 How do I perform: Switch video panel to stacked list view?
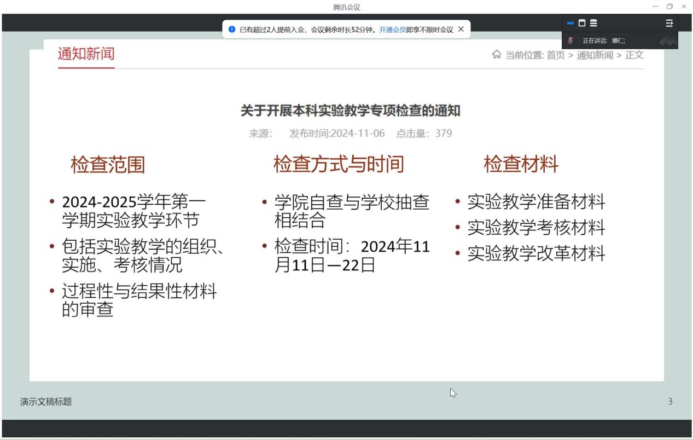tap(593, 23)
